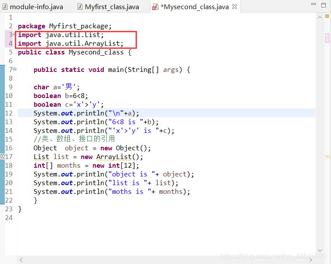Click the underlined 'List' type on line 17
This screenshot has height=264, width=331.
coord(41,157)
